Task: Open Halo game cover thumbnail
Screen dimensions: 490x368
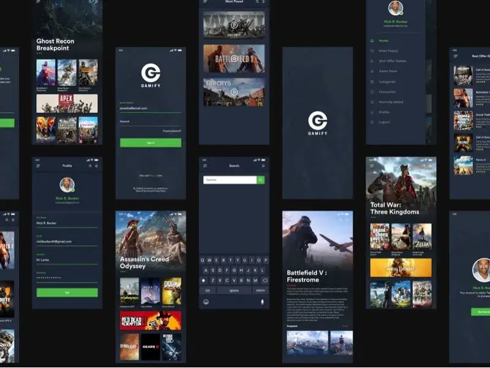Action: coord(151,291)
